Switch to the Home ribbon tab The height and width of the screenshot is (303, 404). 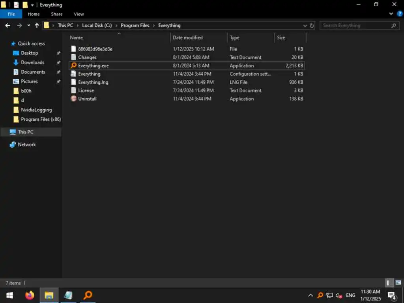tap(34, 14)
